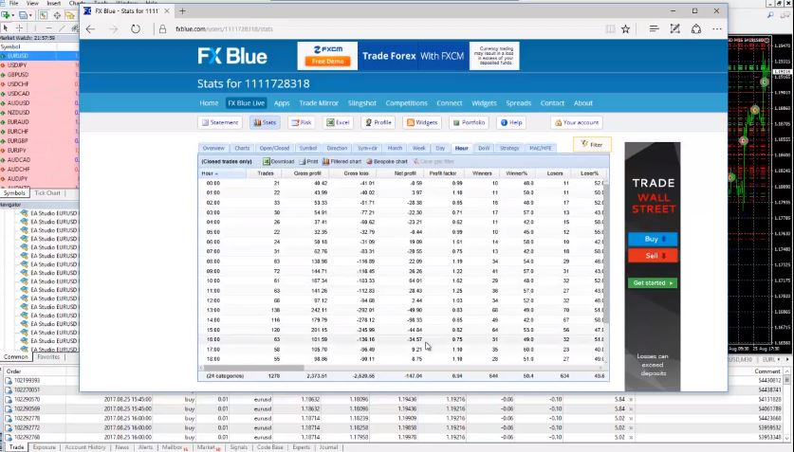Switch to the DoW tab
Screen dimensions: 794x452
point(484,148)
